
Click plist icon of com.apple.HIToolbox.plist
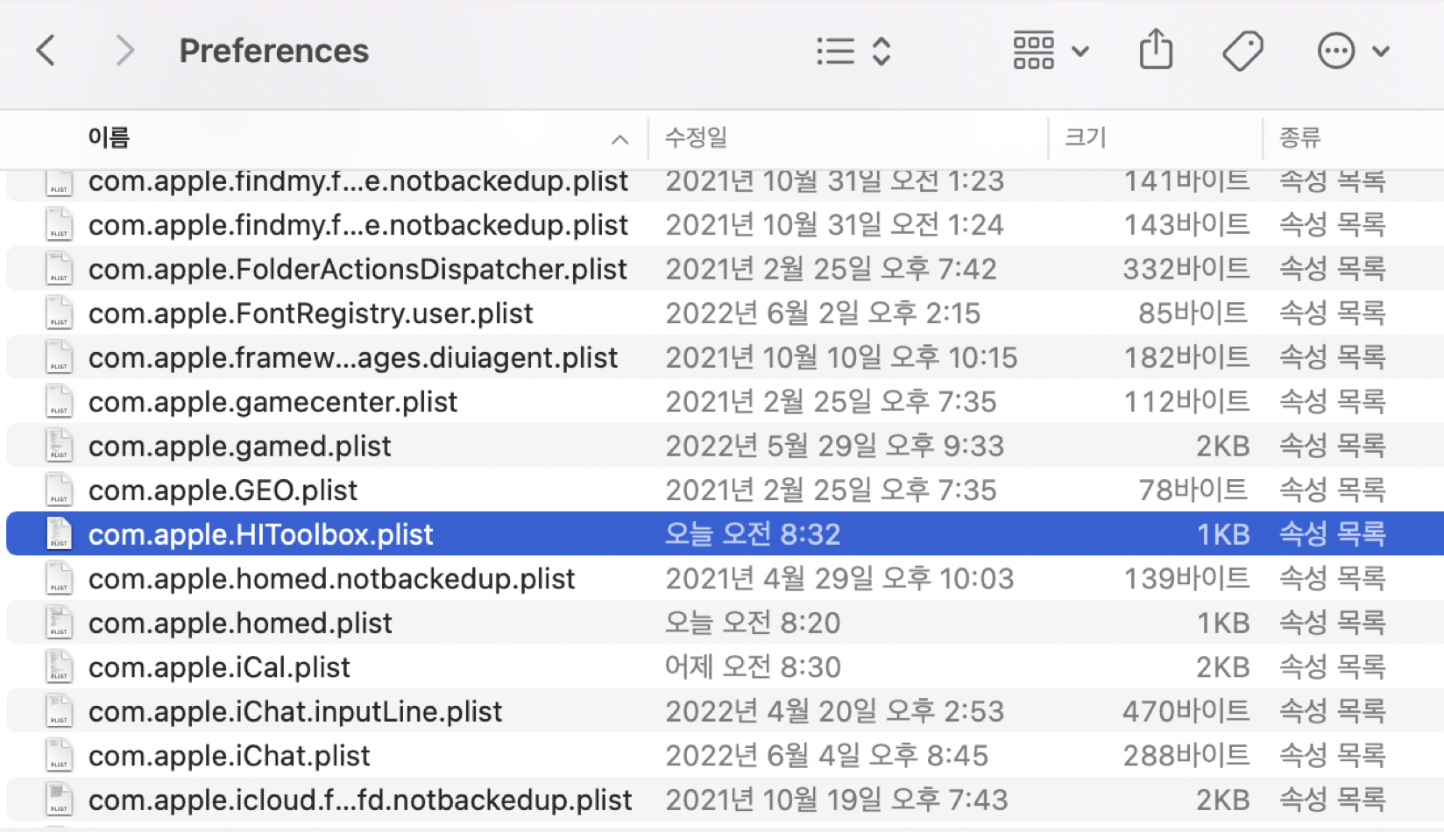coord(59,534)
